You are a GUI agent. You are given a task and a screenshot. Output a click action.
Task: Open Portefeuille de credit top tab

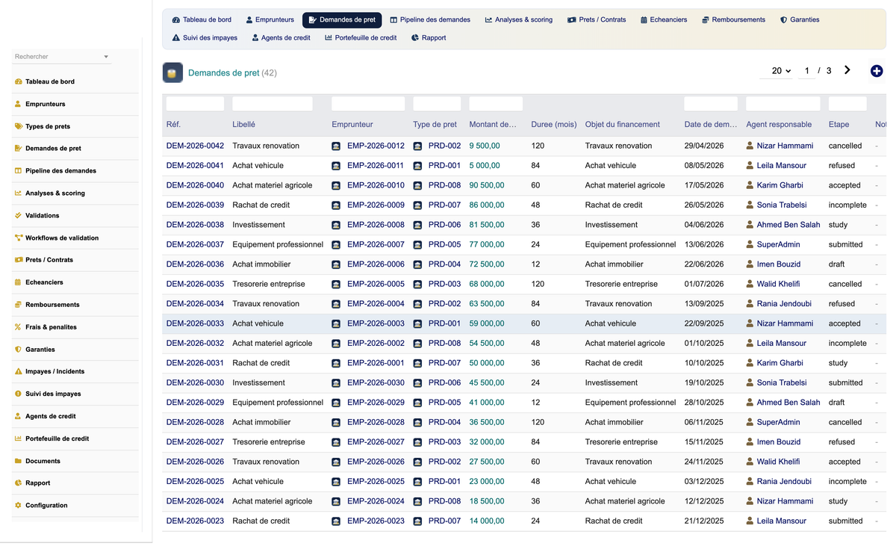point(361,37)
